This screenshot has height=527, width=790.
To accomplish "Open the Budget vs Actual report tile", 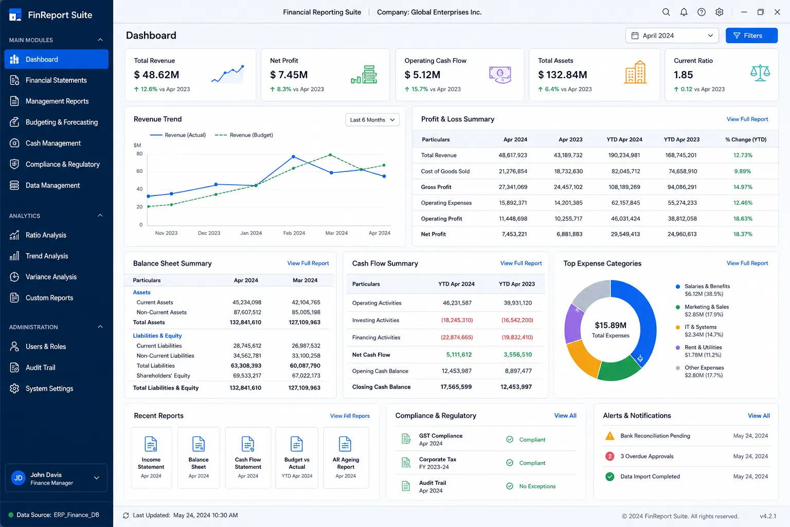I will 297,458.
